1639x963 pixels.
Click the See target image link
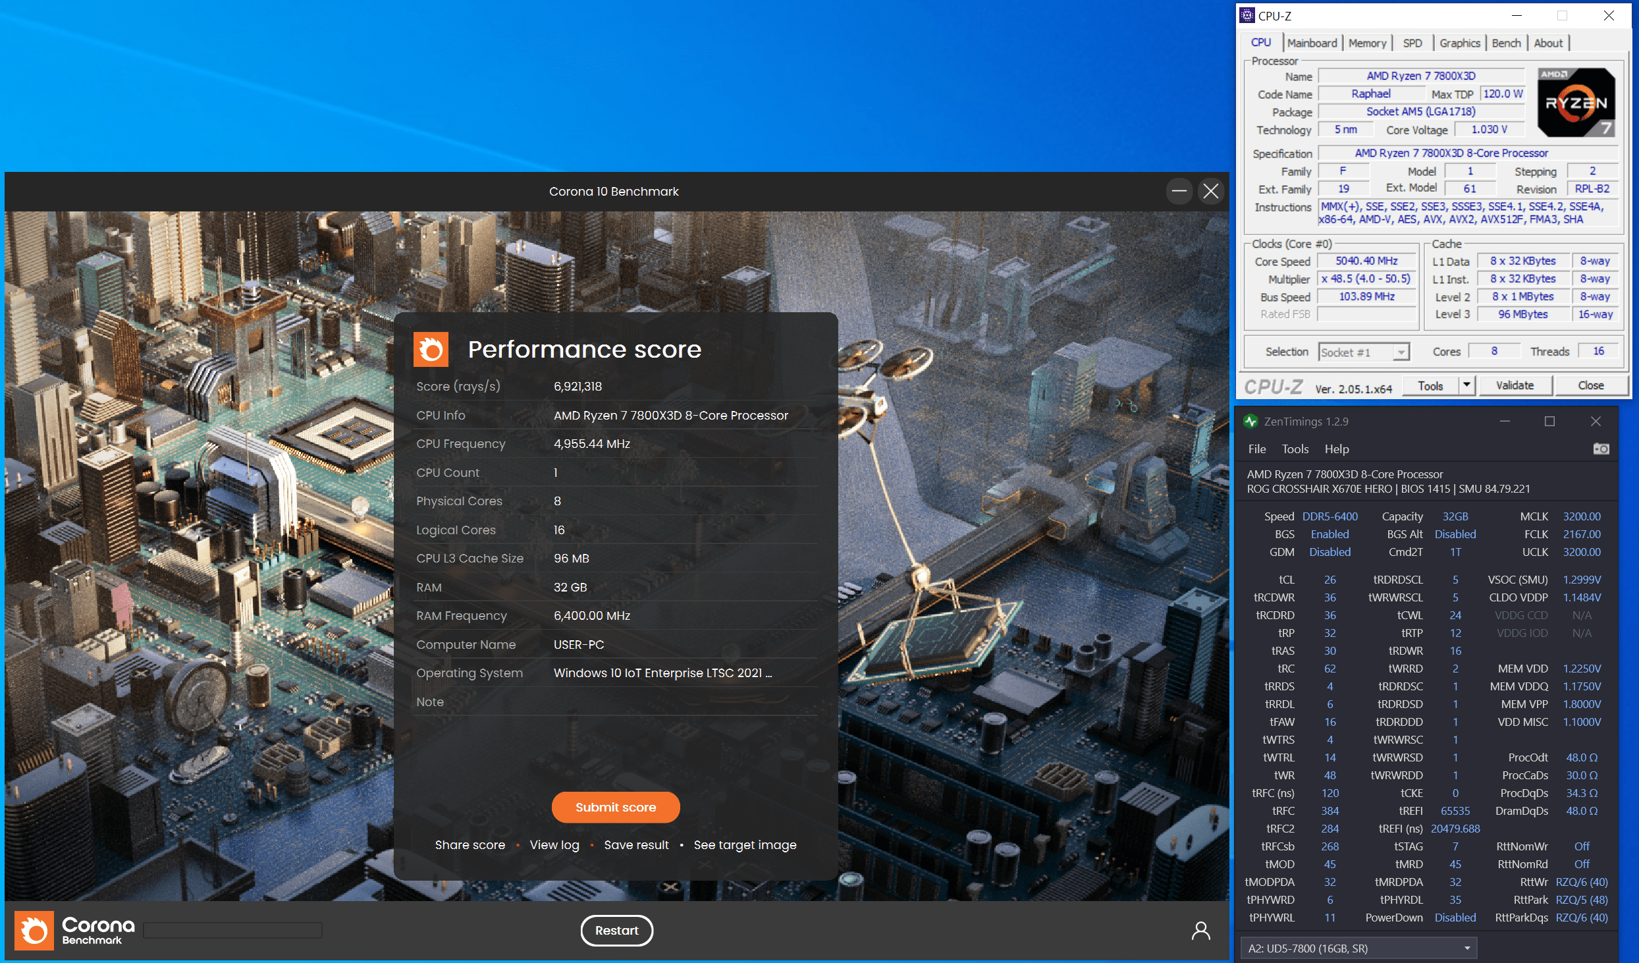click(745, 845)
